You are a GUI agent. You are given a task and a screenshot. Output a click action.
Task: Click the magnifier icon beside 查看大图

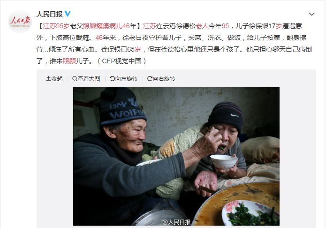pyautogui.click(x=75, y=79)
